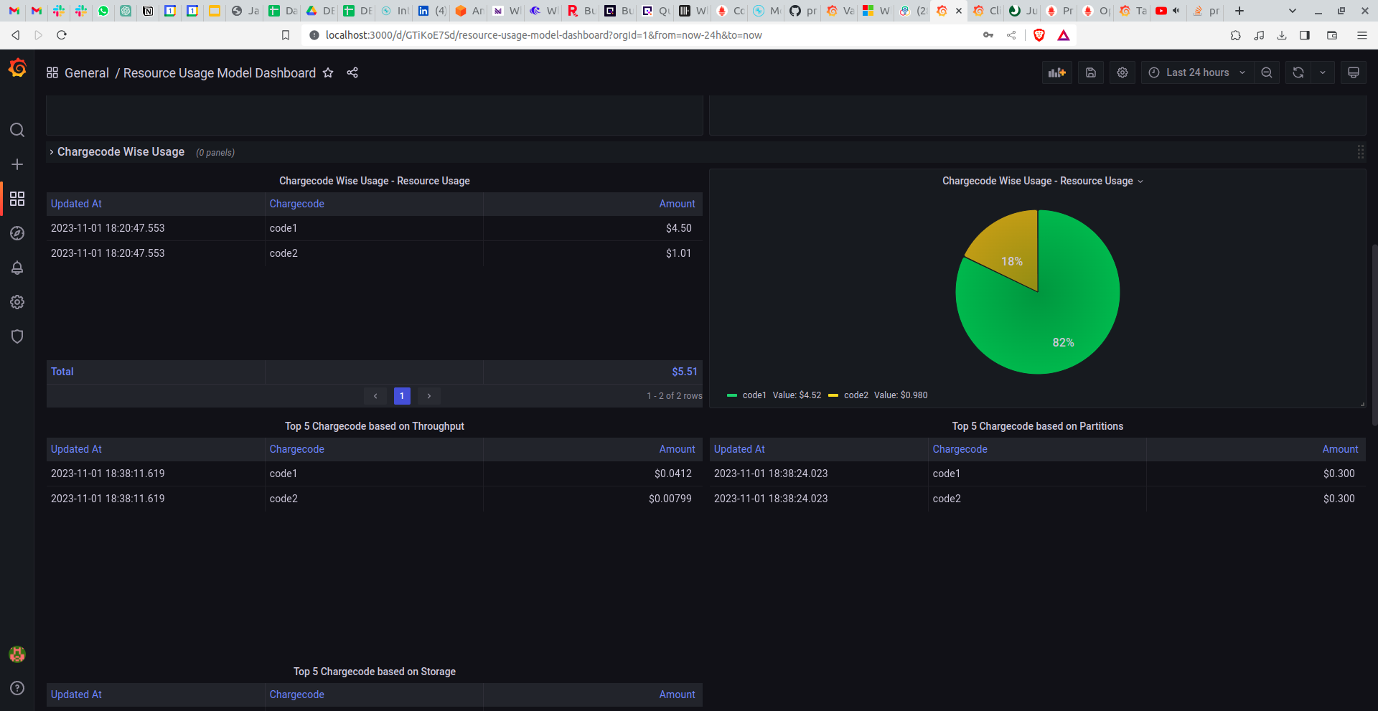Open the browser hamburger menu

point(1361,34)
